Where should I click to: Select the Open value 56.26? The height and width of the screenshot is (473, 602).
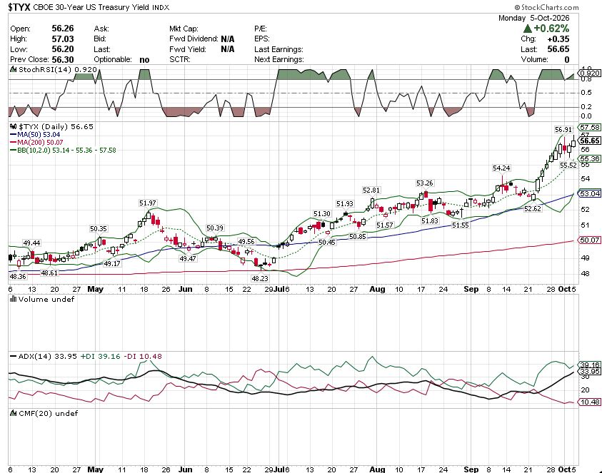63,29
